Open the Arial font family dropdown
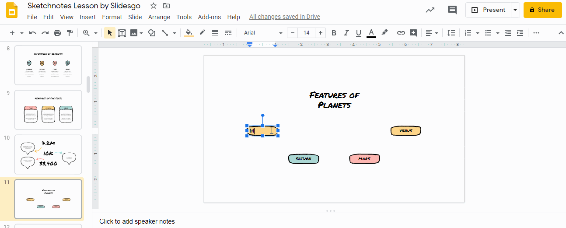This screenshot has width=566, height=228. [x=263, y=33]
